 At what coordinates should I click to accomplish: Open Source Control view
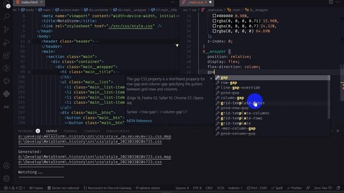point(6,29)
